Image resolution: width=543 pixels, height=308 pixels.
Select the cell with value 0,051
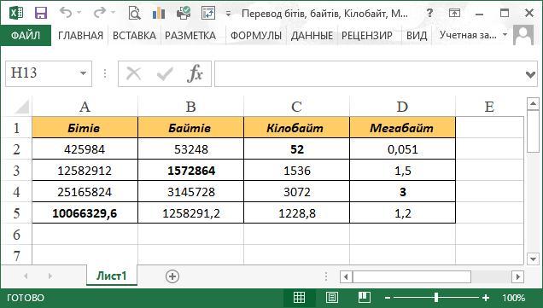coord(402,148)
